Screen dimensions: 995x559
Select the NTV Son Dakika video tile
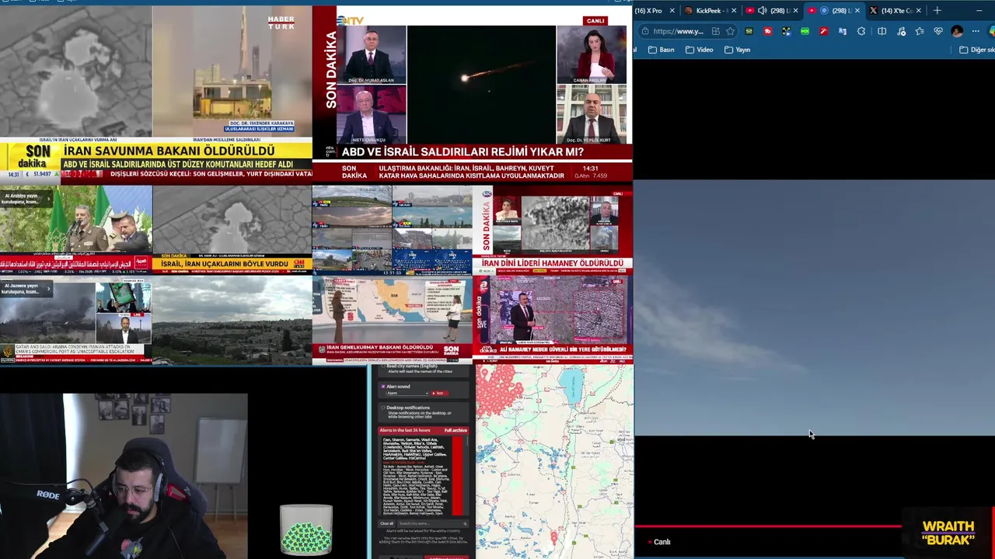pos(473,93)
